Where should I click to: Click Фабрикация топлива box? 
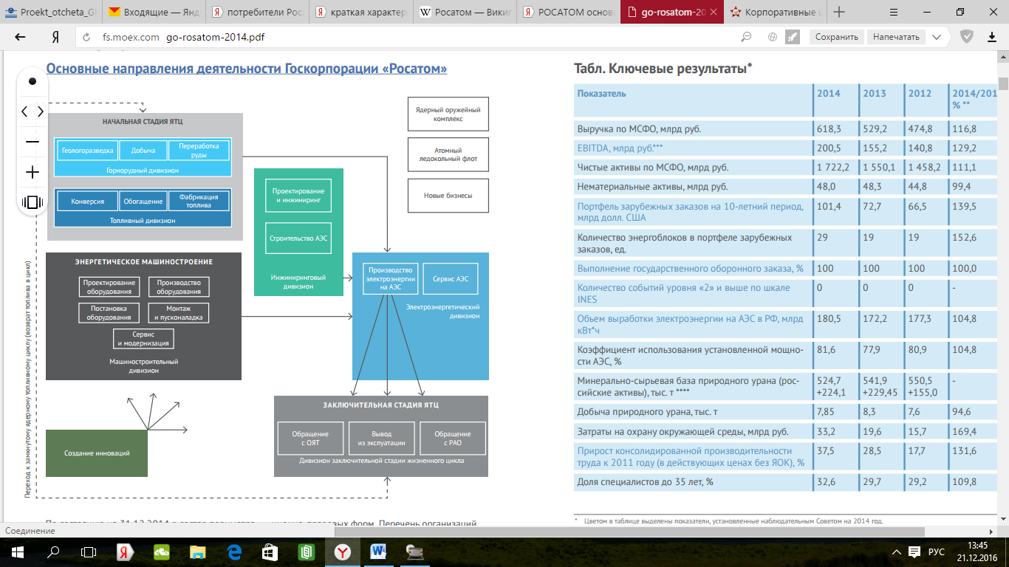click(x=199, y=201)
